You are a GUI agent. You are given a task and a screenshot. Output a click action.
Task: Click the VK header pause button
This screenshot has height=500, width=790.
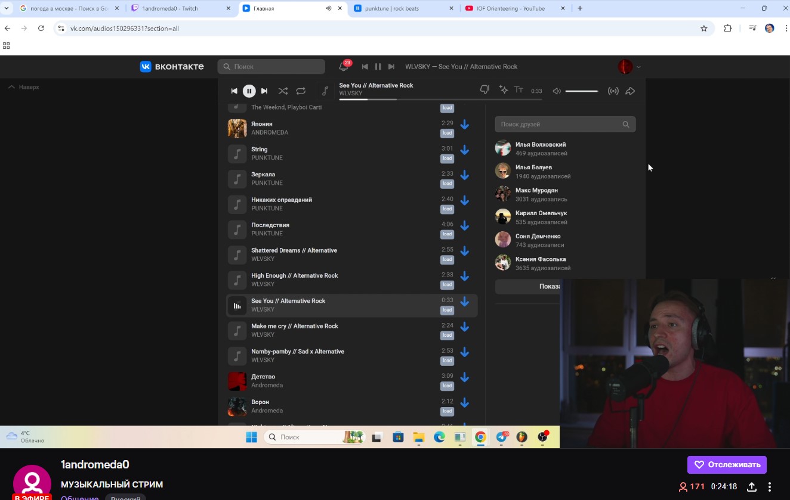[378, 67]
